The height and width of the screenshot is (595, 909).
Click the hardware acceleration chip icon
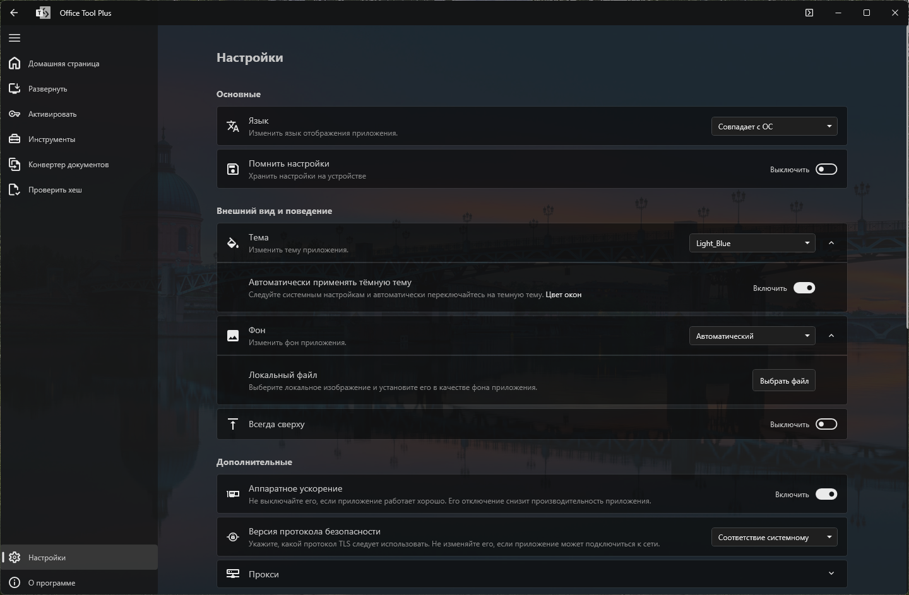(233, 494)
